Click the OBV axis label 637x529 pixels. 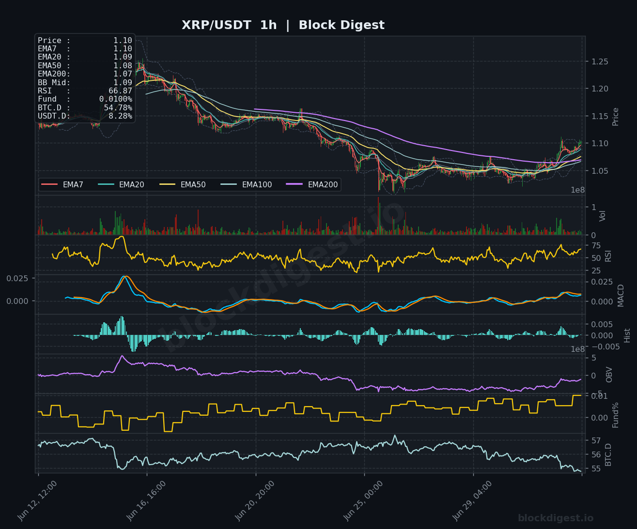609,375
